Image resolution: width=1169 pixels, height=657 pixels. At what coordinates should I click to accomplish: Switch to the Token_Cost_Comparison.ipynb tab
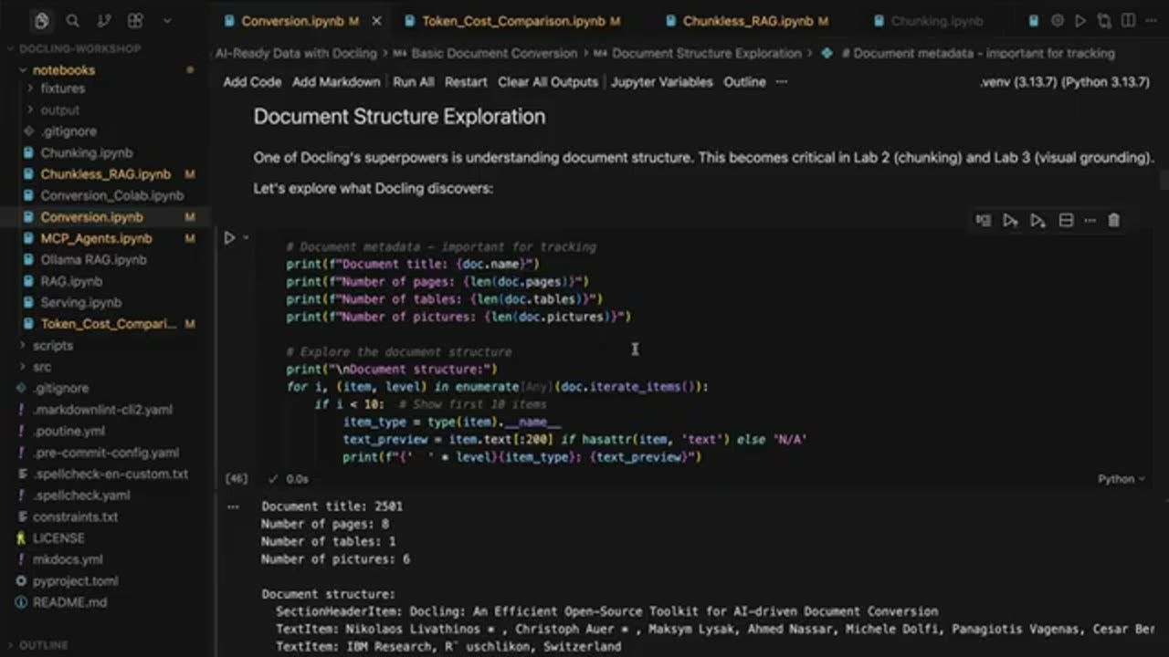point(513,21)
